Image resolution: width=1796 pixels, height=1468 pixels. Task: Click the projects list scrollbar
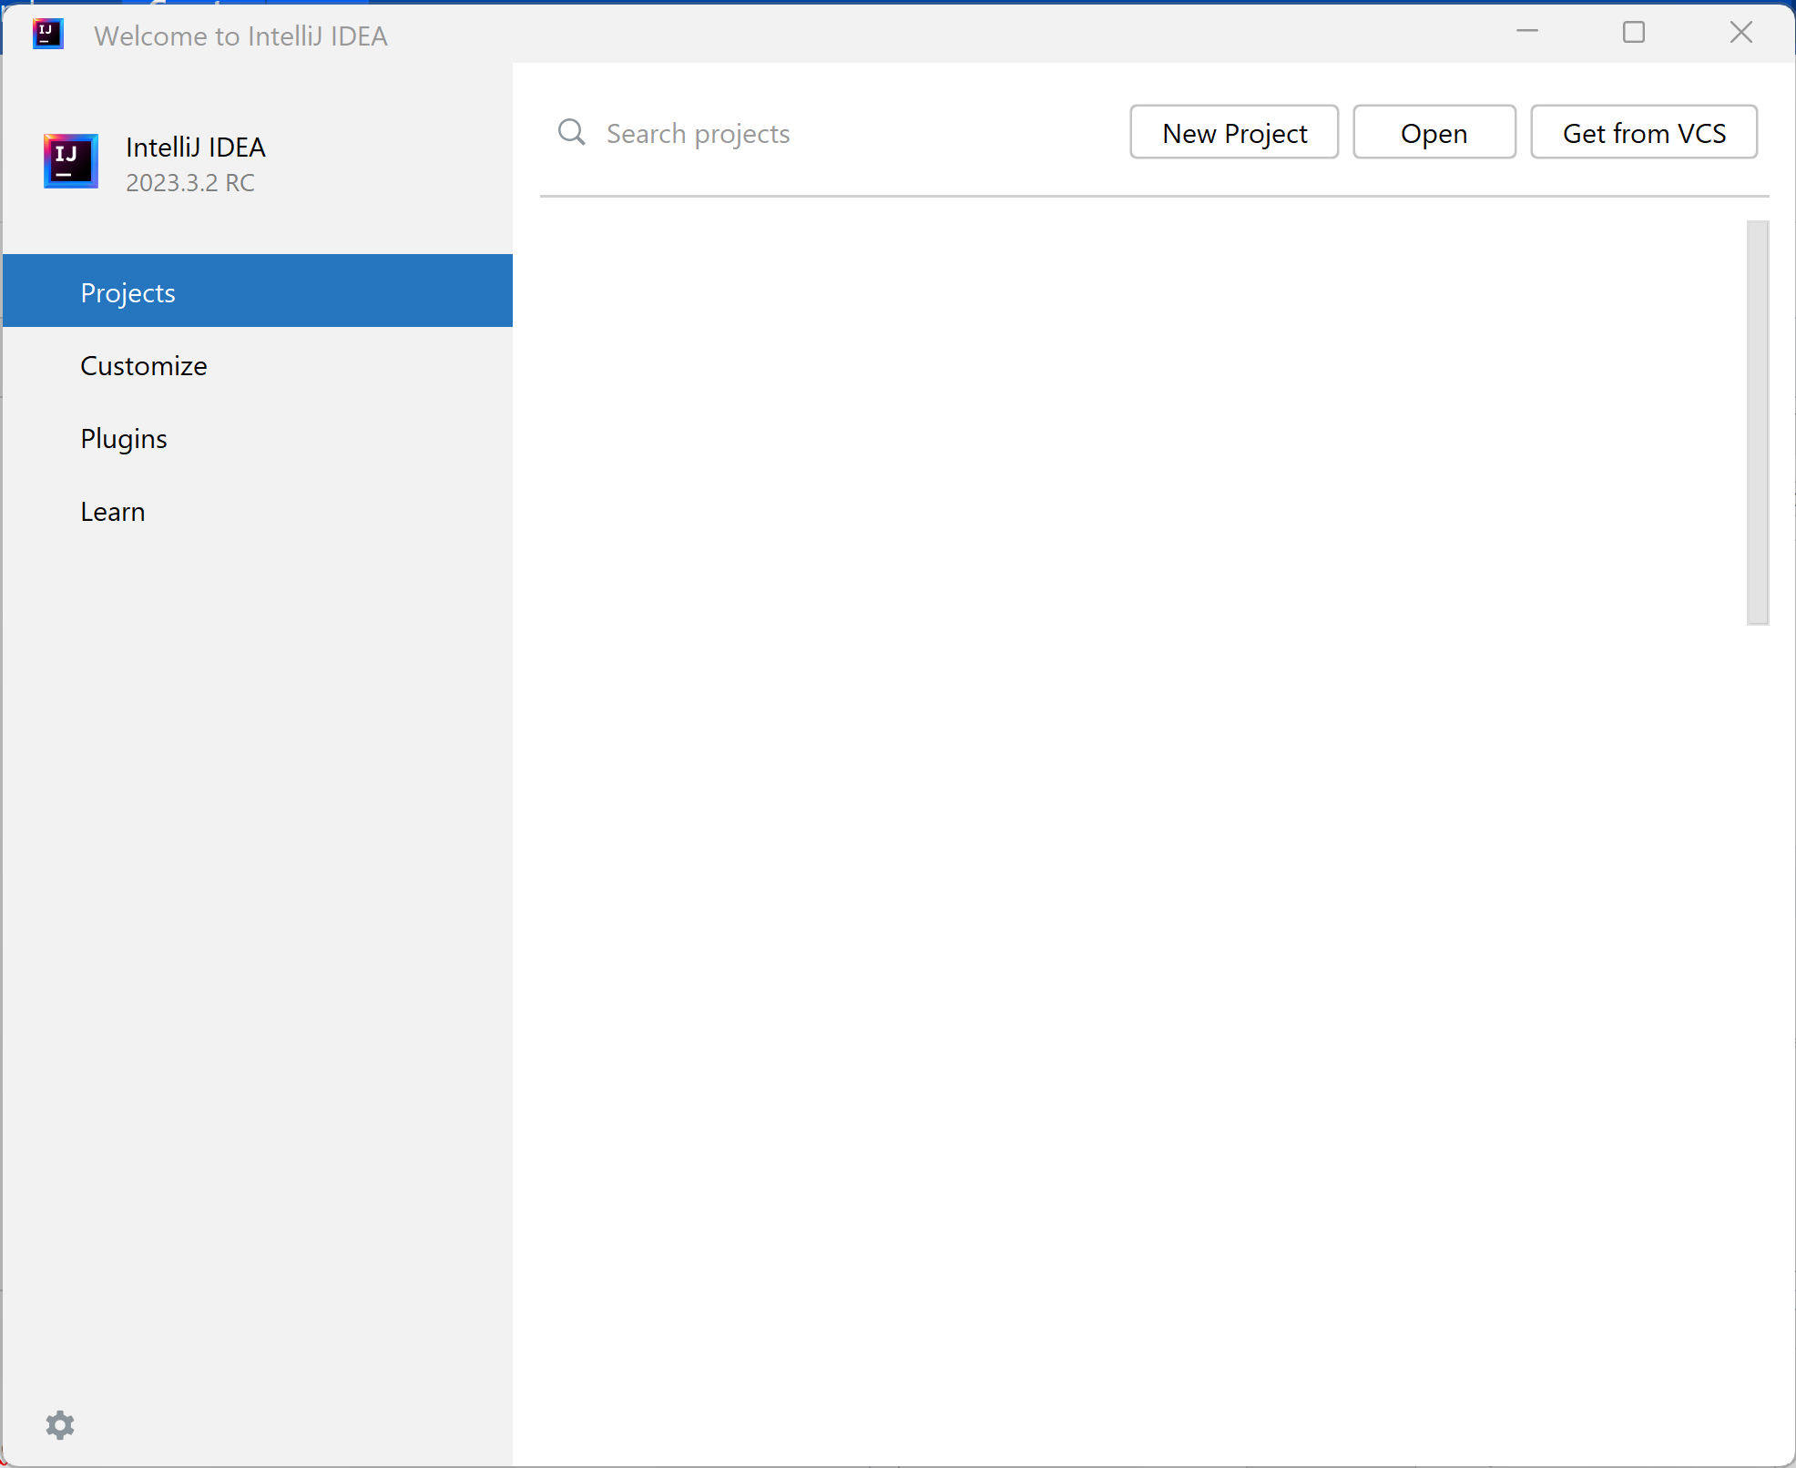[1757, 423]
